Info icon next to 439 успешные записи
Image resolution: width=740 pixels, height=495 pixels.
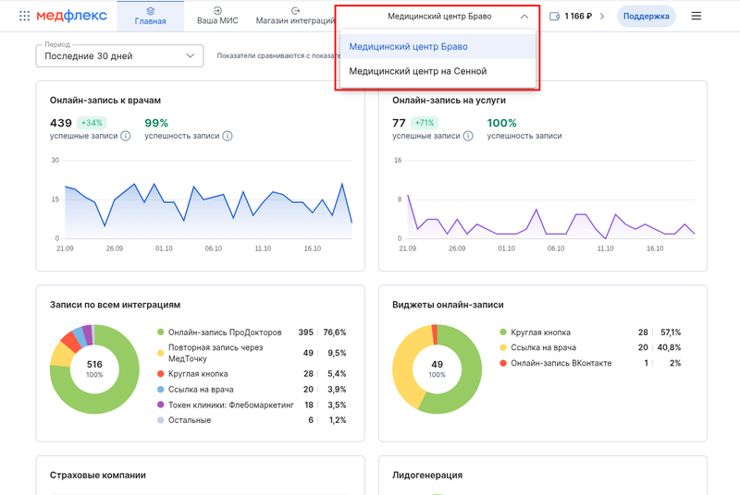pos(126,136)
